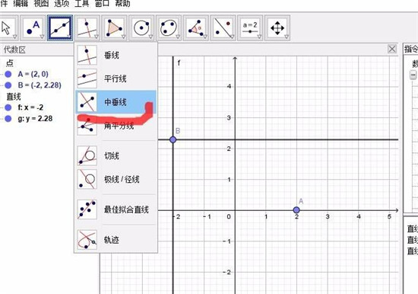The width and height of the screenshot is (418, 294).
Task: Click the 轨迹 locus icon
Action: pos(87,240)
